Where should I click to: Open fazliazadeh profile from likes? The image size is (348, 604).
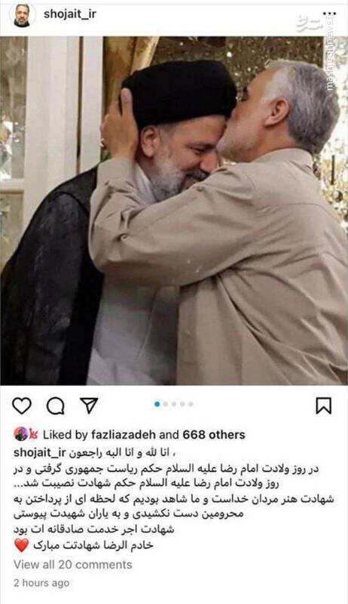(124, 435)
